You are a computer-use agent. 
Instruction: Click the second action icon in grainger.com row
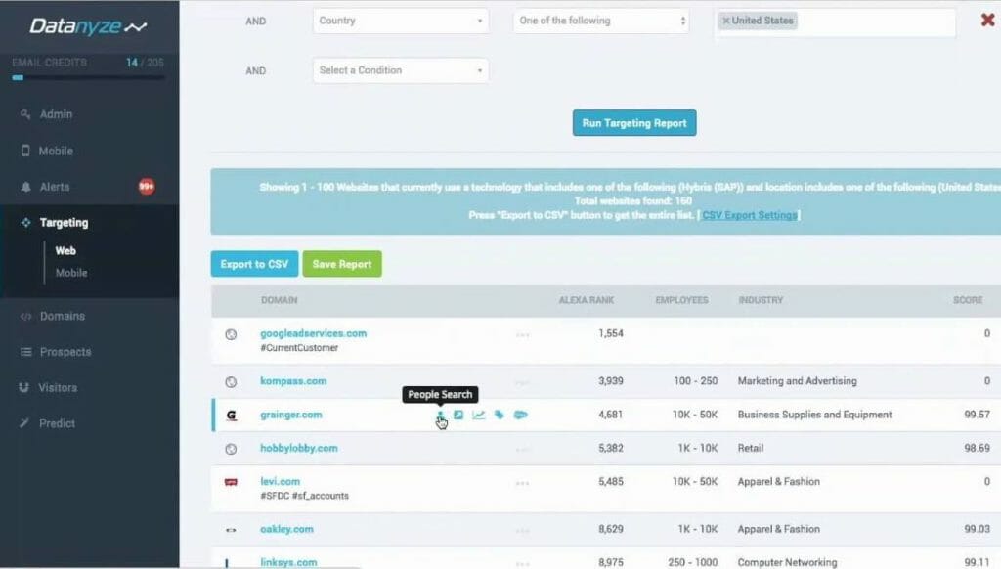[x=458, y=416]
